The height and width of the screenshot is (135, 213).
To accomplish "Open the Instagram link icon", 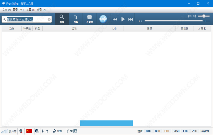I will pos(75,131).
